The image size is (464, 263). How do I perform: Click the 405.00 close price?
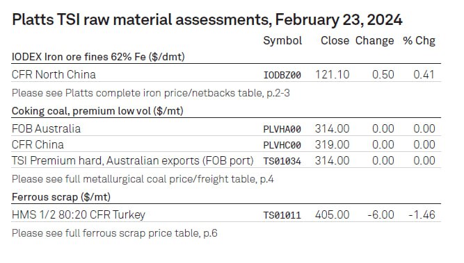[x=332, y=214]
